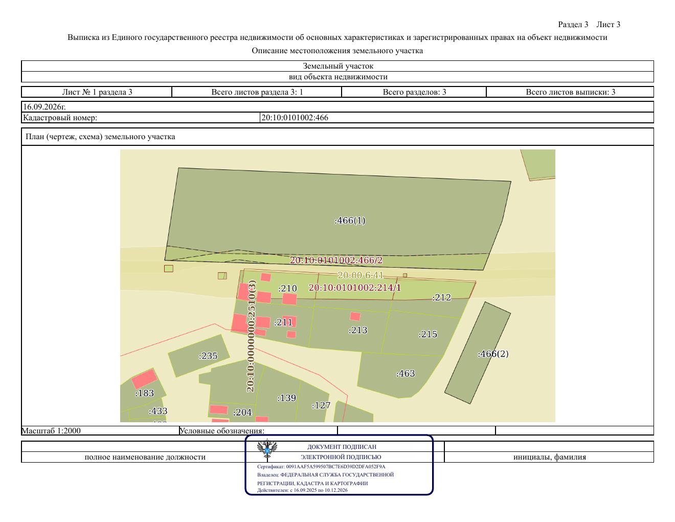The image size is (675, 522).
Task: Select the 'Земельный участок' table cell
Action: point(337,66)
